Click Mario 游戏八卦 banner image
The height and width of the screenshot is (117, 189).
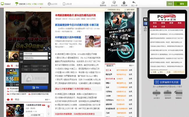pyautogui.click(x=120, y=37)
